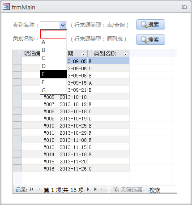Open the date column header dropdown arrow
192x205 pixels.
click(83, 54)
